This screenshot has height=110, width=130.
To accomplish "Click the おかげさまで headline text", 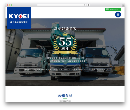I will tap(65, 28).
